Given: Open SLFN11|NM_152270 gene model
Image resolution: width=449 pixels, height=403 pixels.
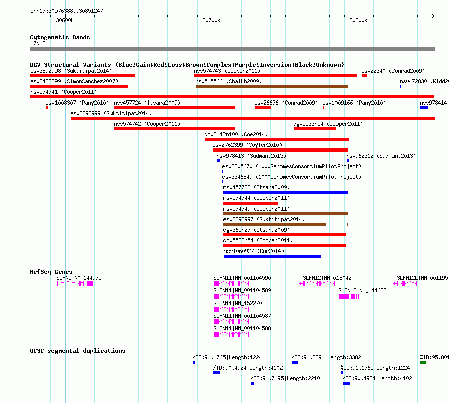Looking at the screenshot, I should click(232, 309).
